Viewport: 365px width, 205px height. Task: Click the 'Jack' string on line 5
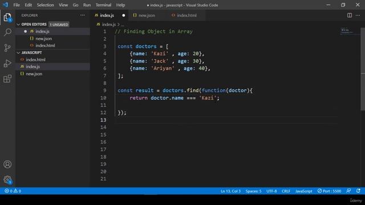[160, 61]
